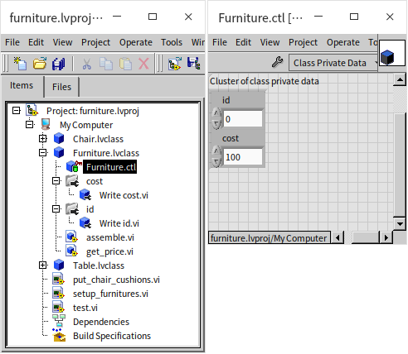Image resolution: width=408 pixels, height=354 pixels.
Task: Click the New VI toolbar icon
Action: [20, 64]
